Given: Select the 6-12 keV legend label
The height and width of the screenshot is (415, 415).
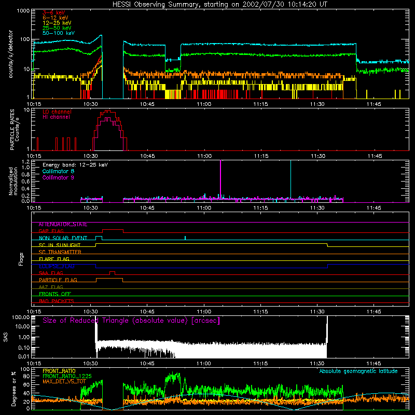Looking at the screenshot, I should click(56, 18).
